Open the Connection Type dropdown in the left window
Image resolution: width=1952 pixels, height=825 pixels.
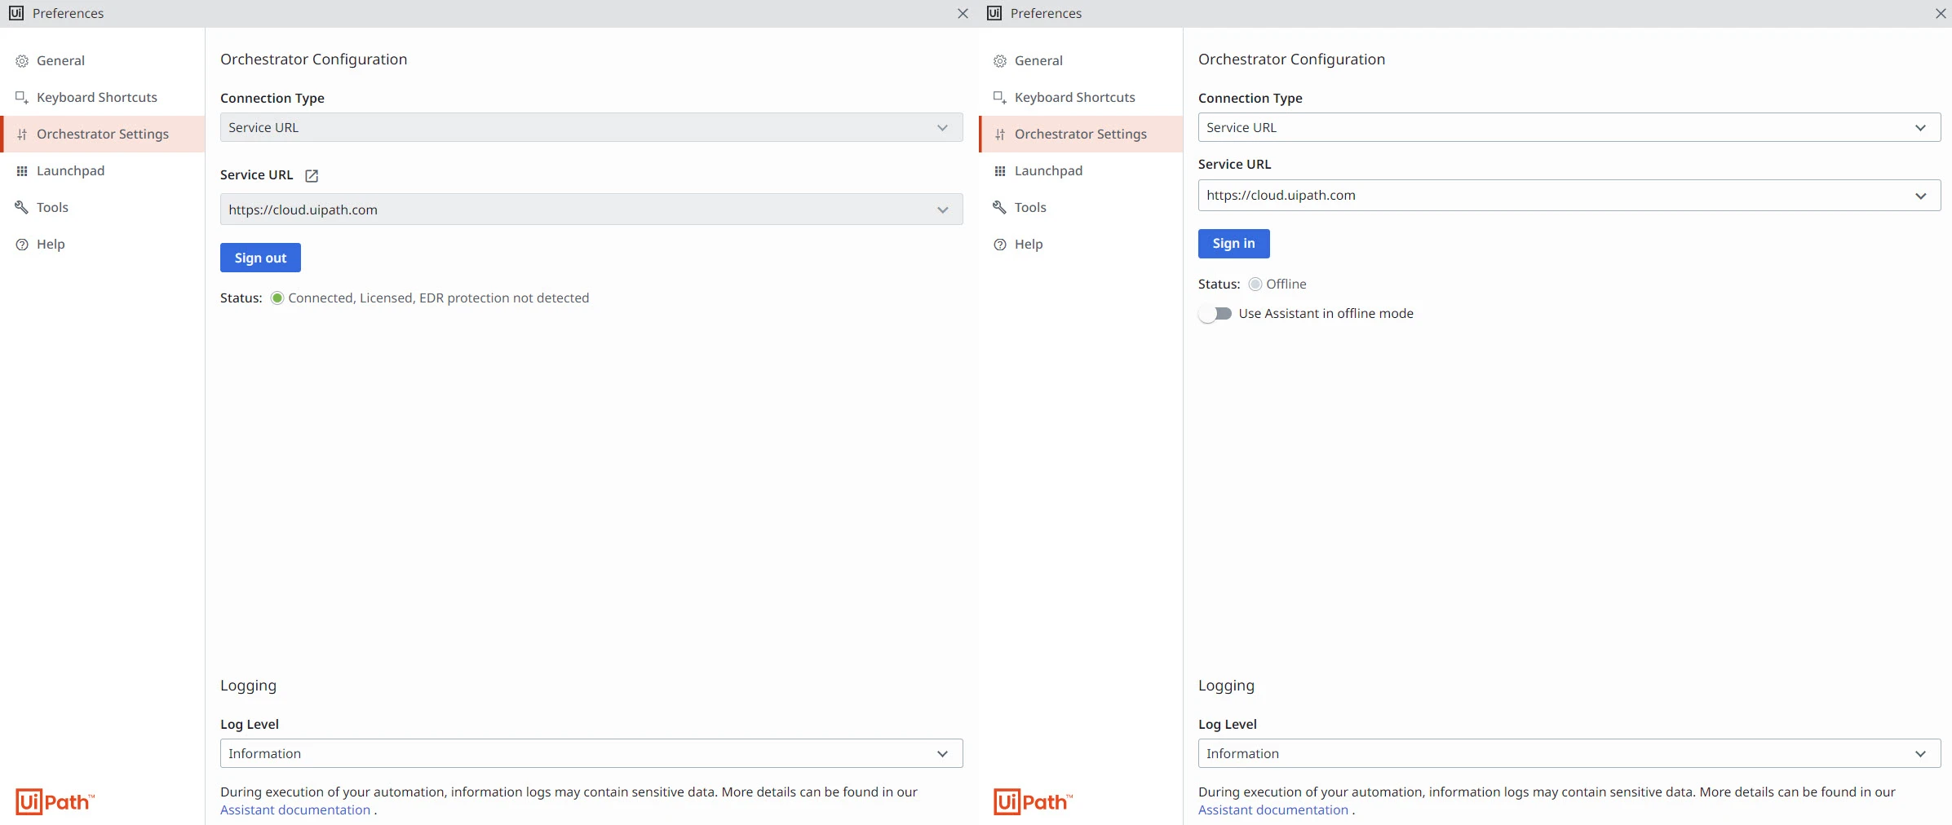[x=591, y=127]
